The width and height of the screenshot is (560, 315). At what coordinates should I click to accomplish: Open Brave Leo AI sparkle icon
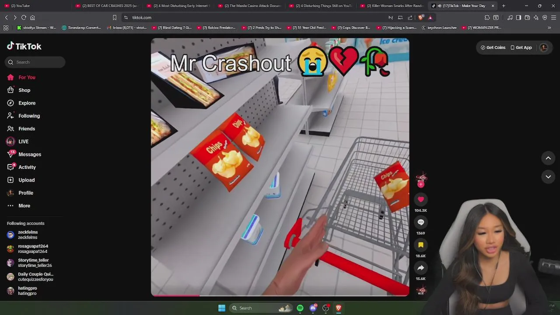pos(536,17)
